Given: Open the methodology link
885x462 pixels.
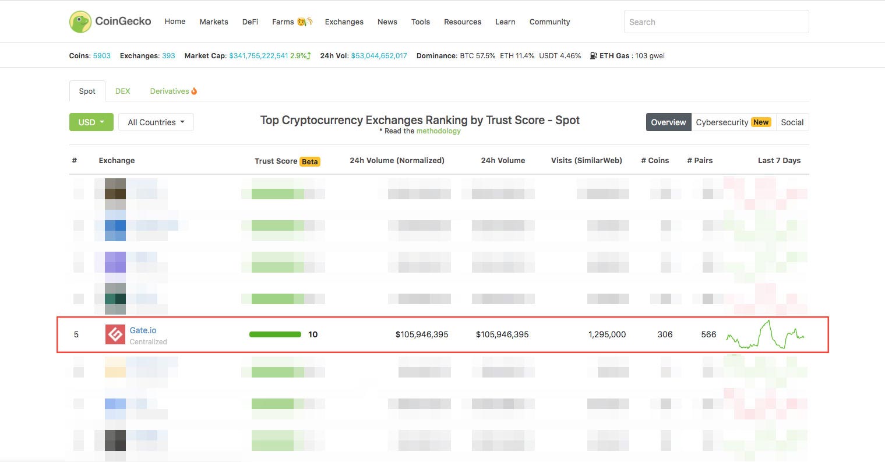Looking at the screenshot, I should [x=438, y=131].
